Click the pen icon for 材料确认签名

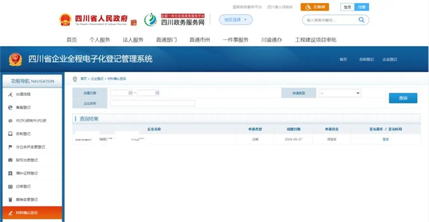(10, 213)
